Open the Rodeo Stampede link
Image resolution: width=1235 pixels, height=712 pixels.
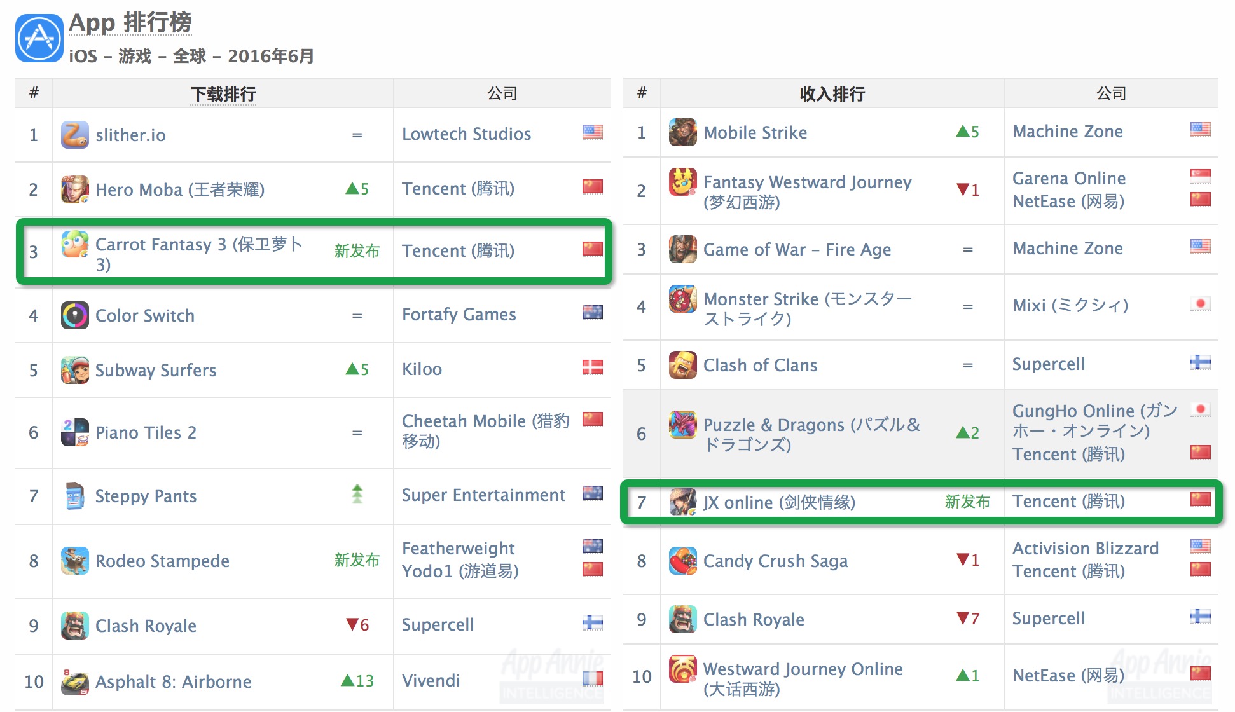162,561
